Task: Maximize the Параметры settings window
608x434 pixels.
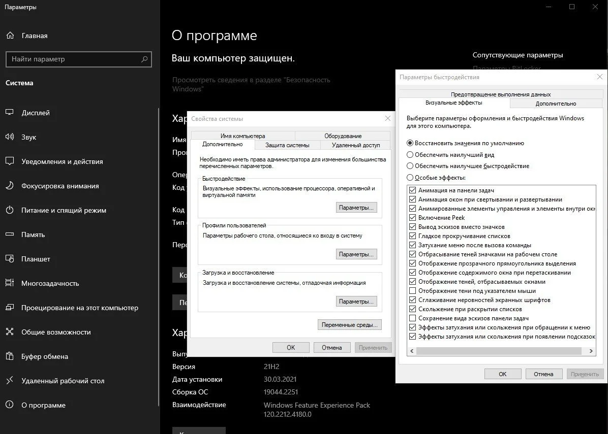Action: tap(572, 7)
